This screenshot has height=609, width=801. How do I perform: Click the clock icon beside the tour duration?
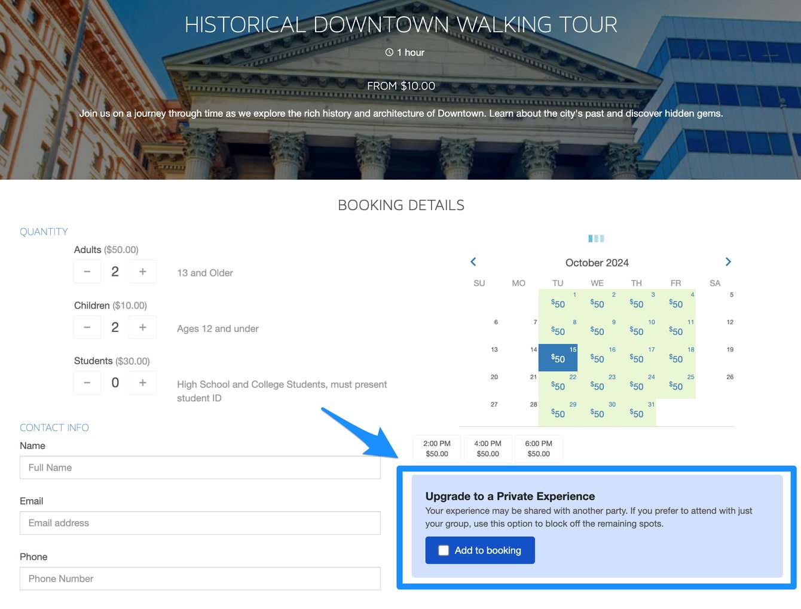(389, 52)
